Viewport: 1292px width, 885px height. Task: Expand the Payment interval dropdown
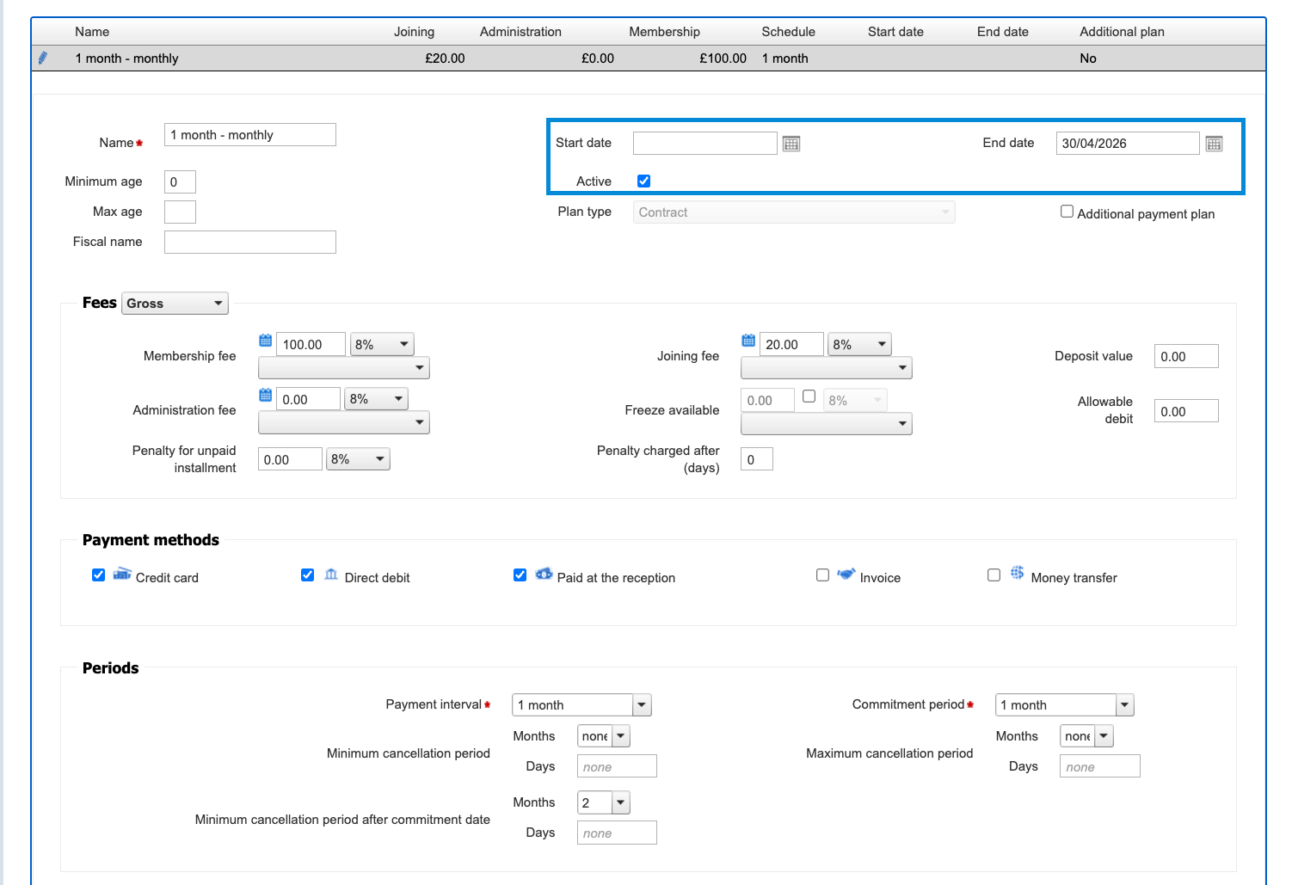[581, 705]
